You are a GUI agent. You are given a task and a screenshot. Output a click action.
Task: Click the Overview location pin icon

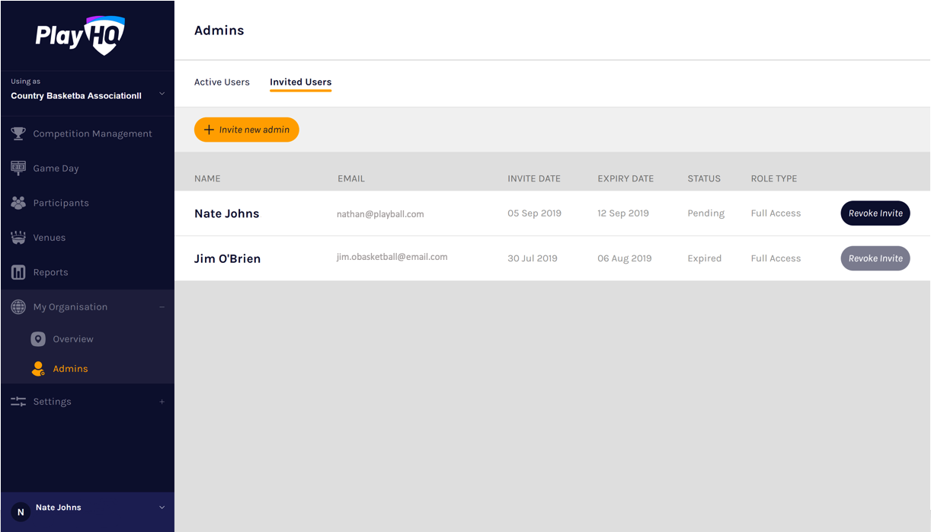coord(38,339)
